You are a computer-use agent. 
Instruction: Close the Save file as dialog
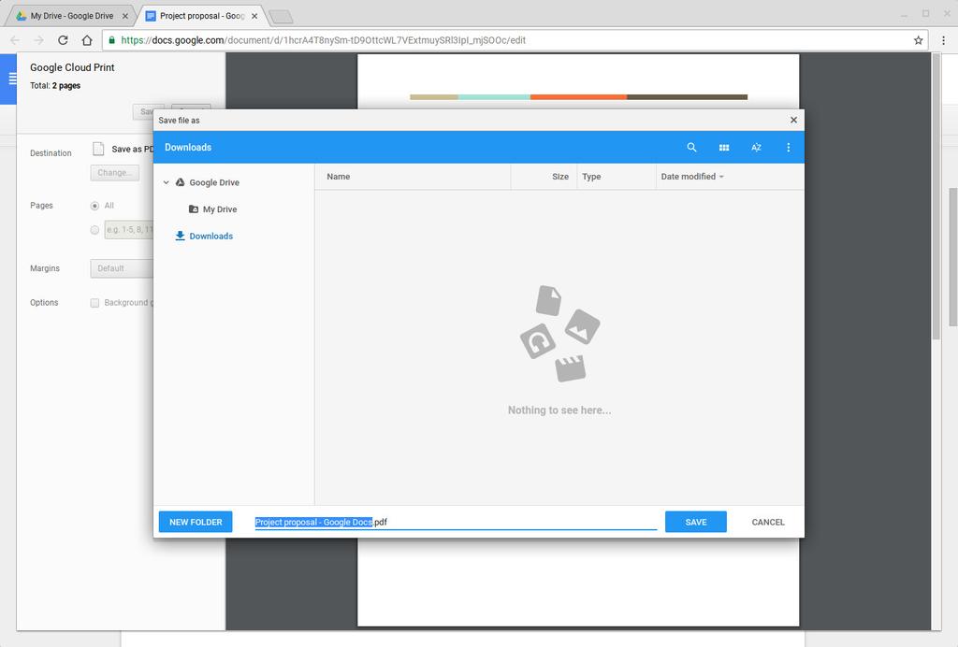pos(793,120)
